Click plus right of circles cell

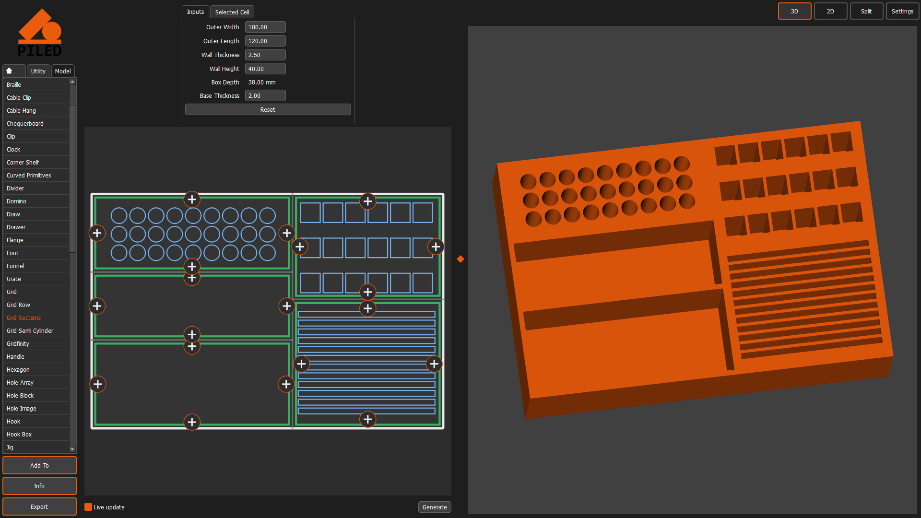287,233
